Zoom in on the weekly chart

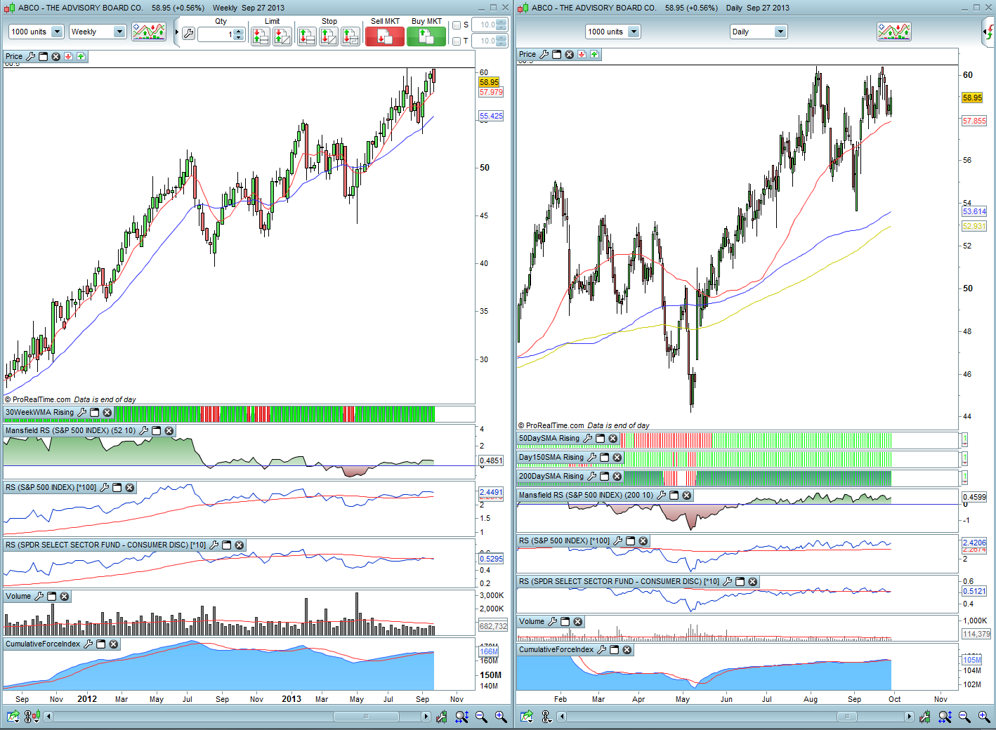point(501,717)
